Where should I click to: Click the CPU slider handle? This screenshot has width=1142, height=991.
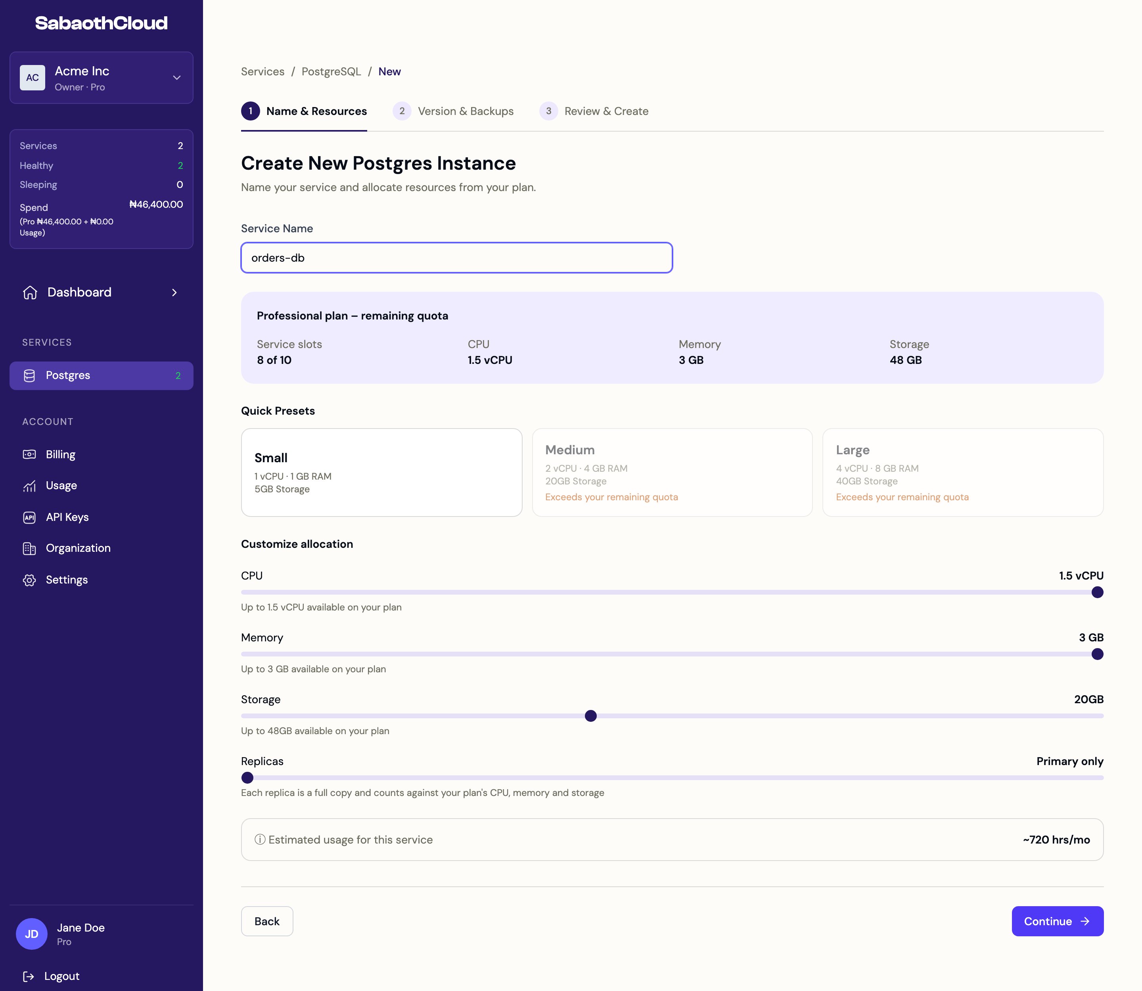pyautogui.click(x=1097, y=592)
